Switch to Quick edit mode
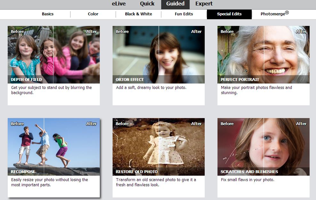Viewport: 316px width, 200px height. point(147,4)
